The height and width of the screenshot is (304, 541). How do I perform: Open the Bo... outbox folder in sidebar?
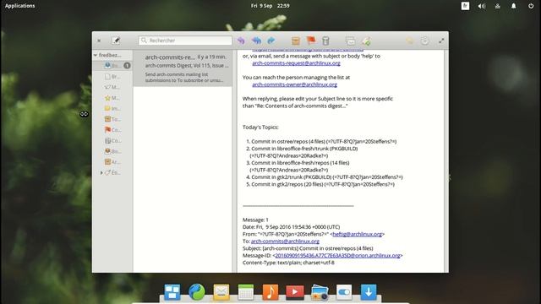[x=113, y=151]
